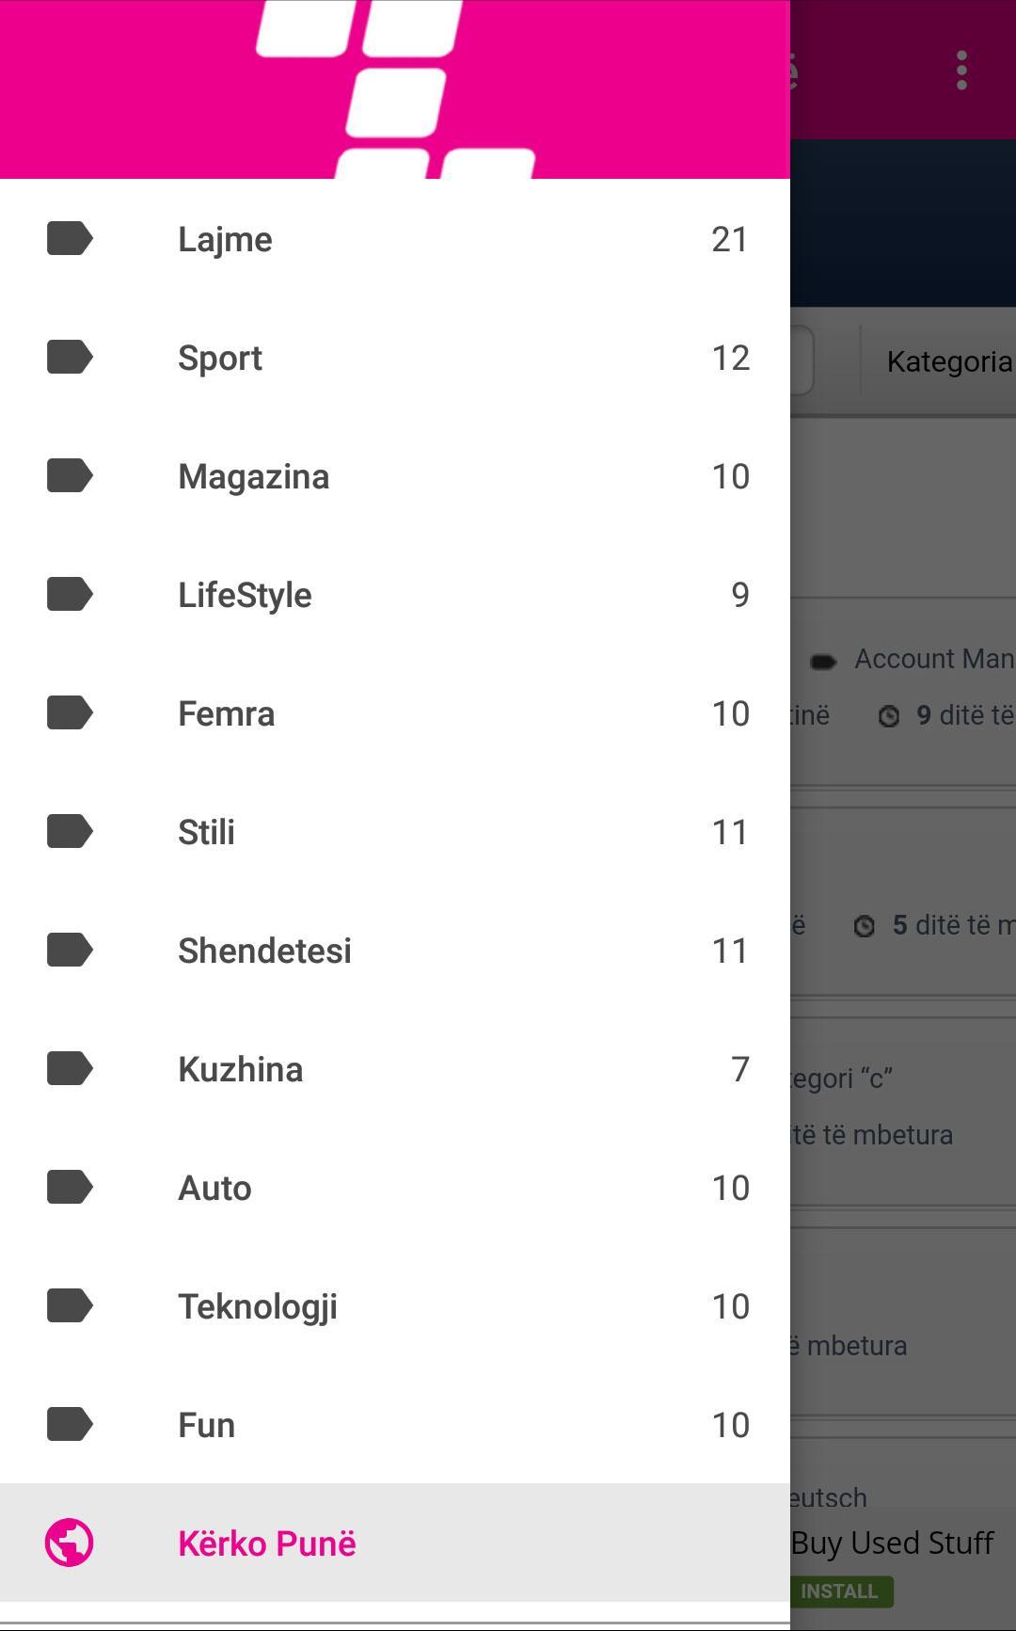Tap the tag icon next to Teknologji
Image resolution: width=1016 pixels, height=1631 pixels.
(70, 1306)
